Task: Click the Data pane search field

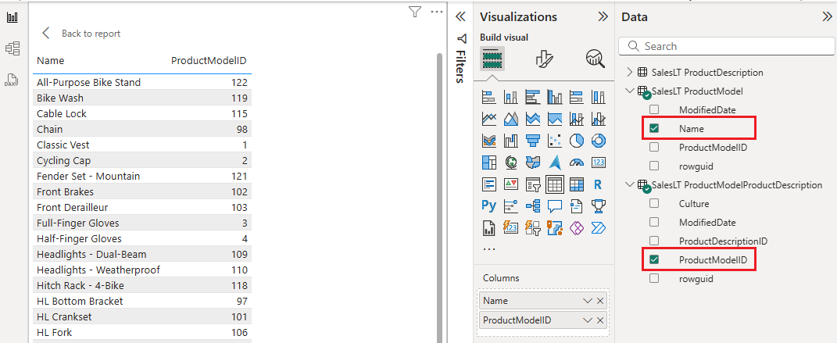Action: point(727,47)
